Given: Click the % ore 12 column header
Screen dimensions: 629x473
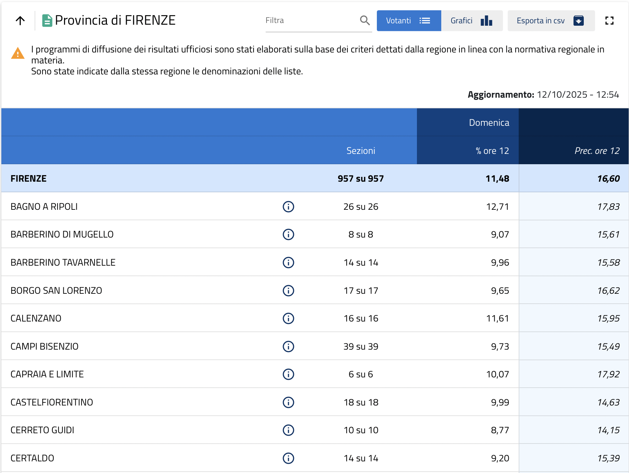Looking at the screenshot, I should (492, 151).
